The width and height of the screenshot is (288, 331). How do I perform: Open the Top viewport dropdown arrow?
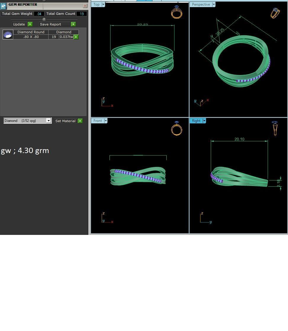[103, 4]
